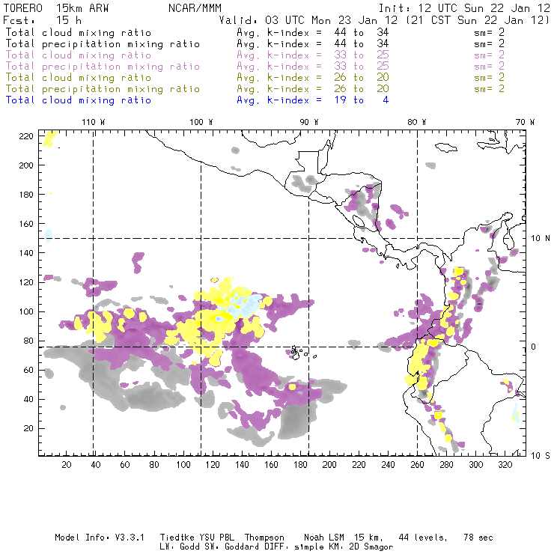Select the "Tiedtke" scheme name in the footer
The image size is (554, 554).
coord(177,538)
